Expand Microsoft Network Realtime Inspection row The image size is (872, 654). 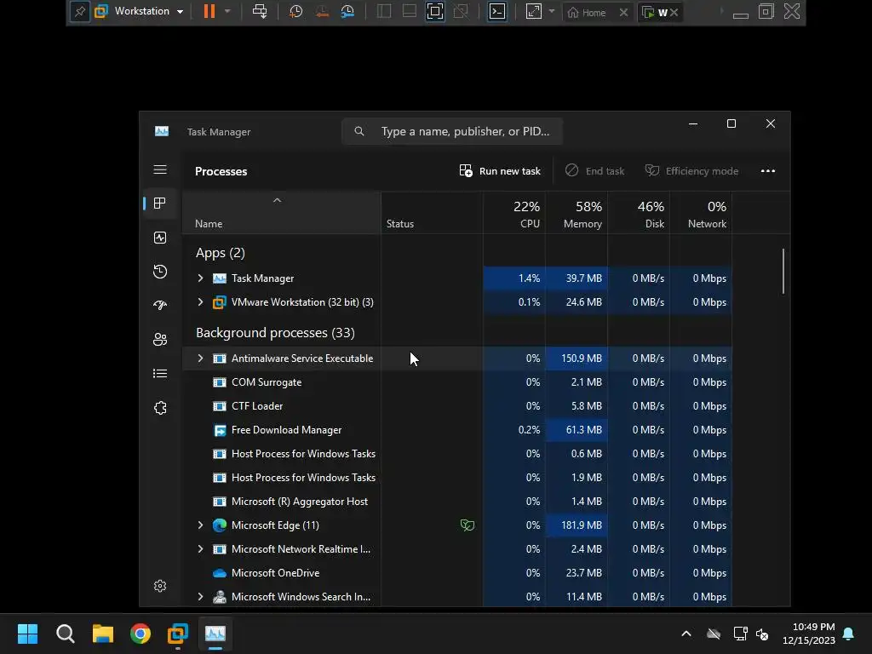click(201, 549)
